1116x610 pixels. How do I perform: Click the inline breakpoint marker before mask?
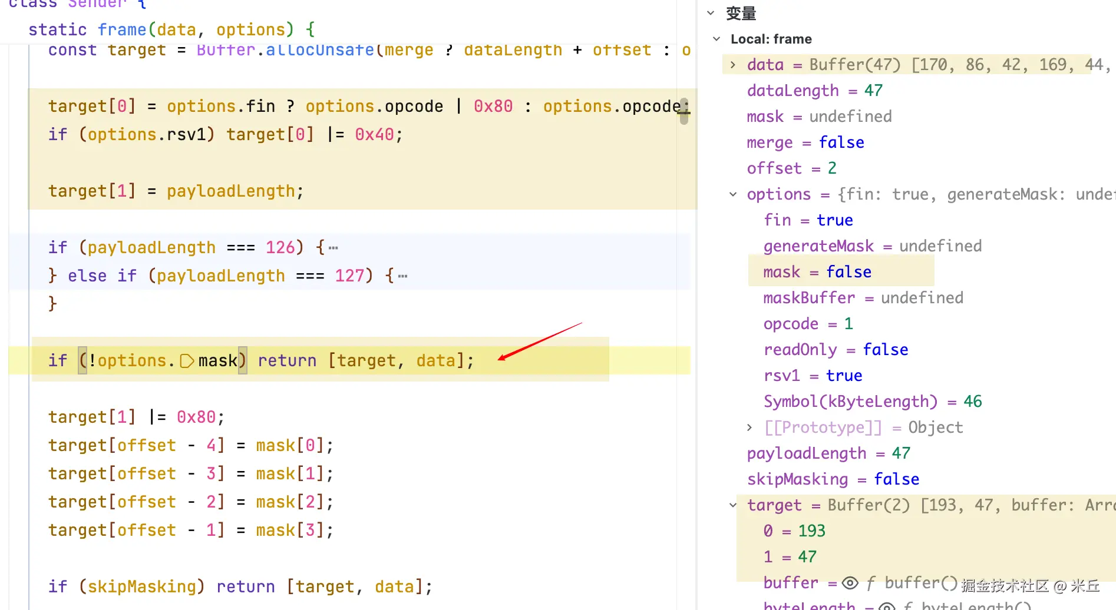click(x=187, y=360)
